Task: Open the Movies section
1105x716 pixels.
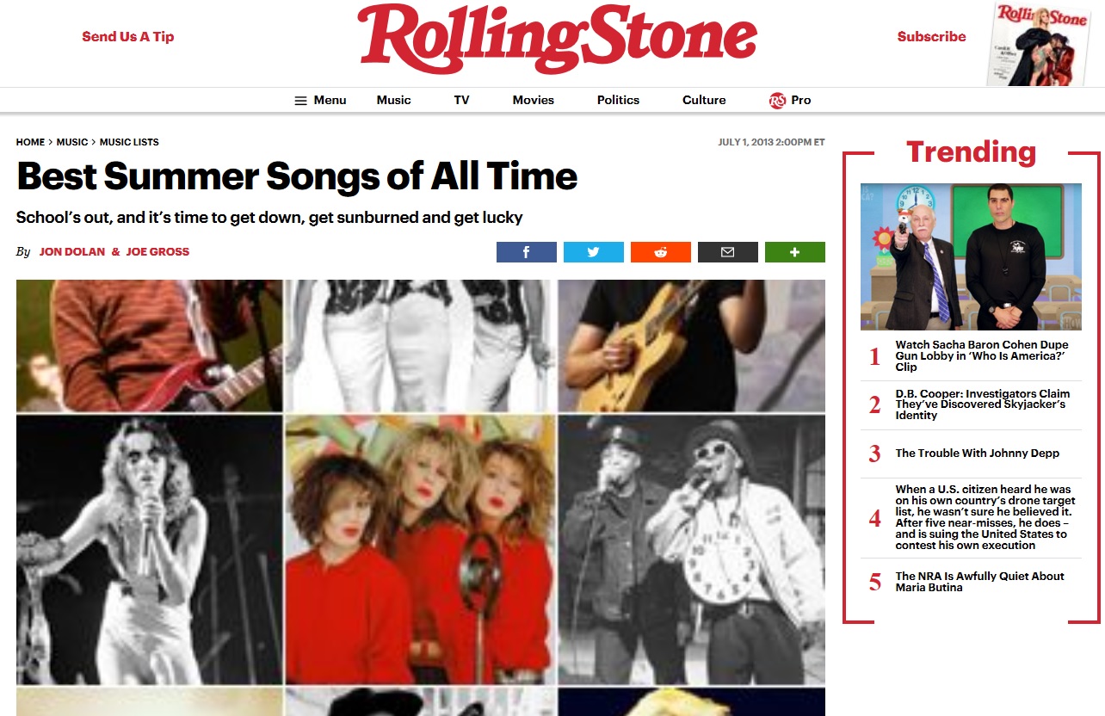Action: click(x=533, y=100)
